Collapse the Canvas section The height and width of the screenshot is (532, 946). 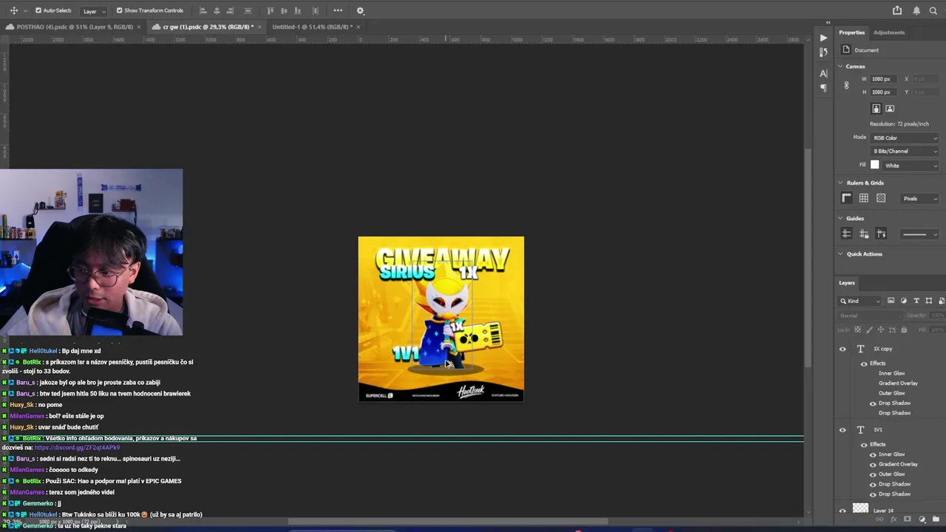tap(840, 66)
